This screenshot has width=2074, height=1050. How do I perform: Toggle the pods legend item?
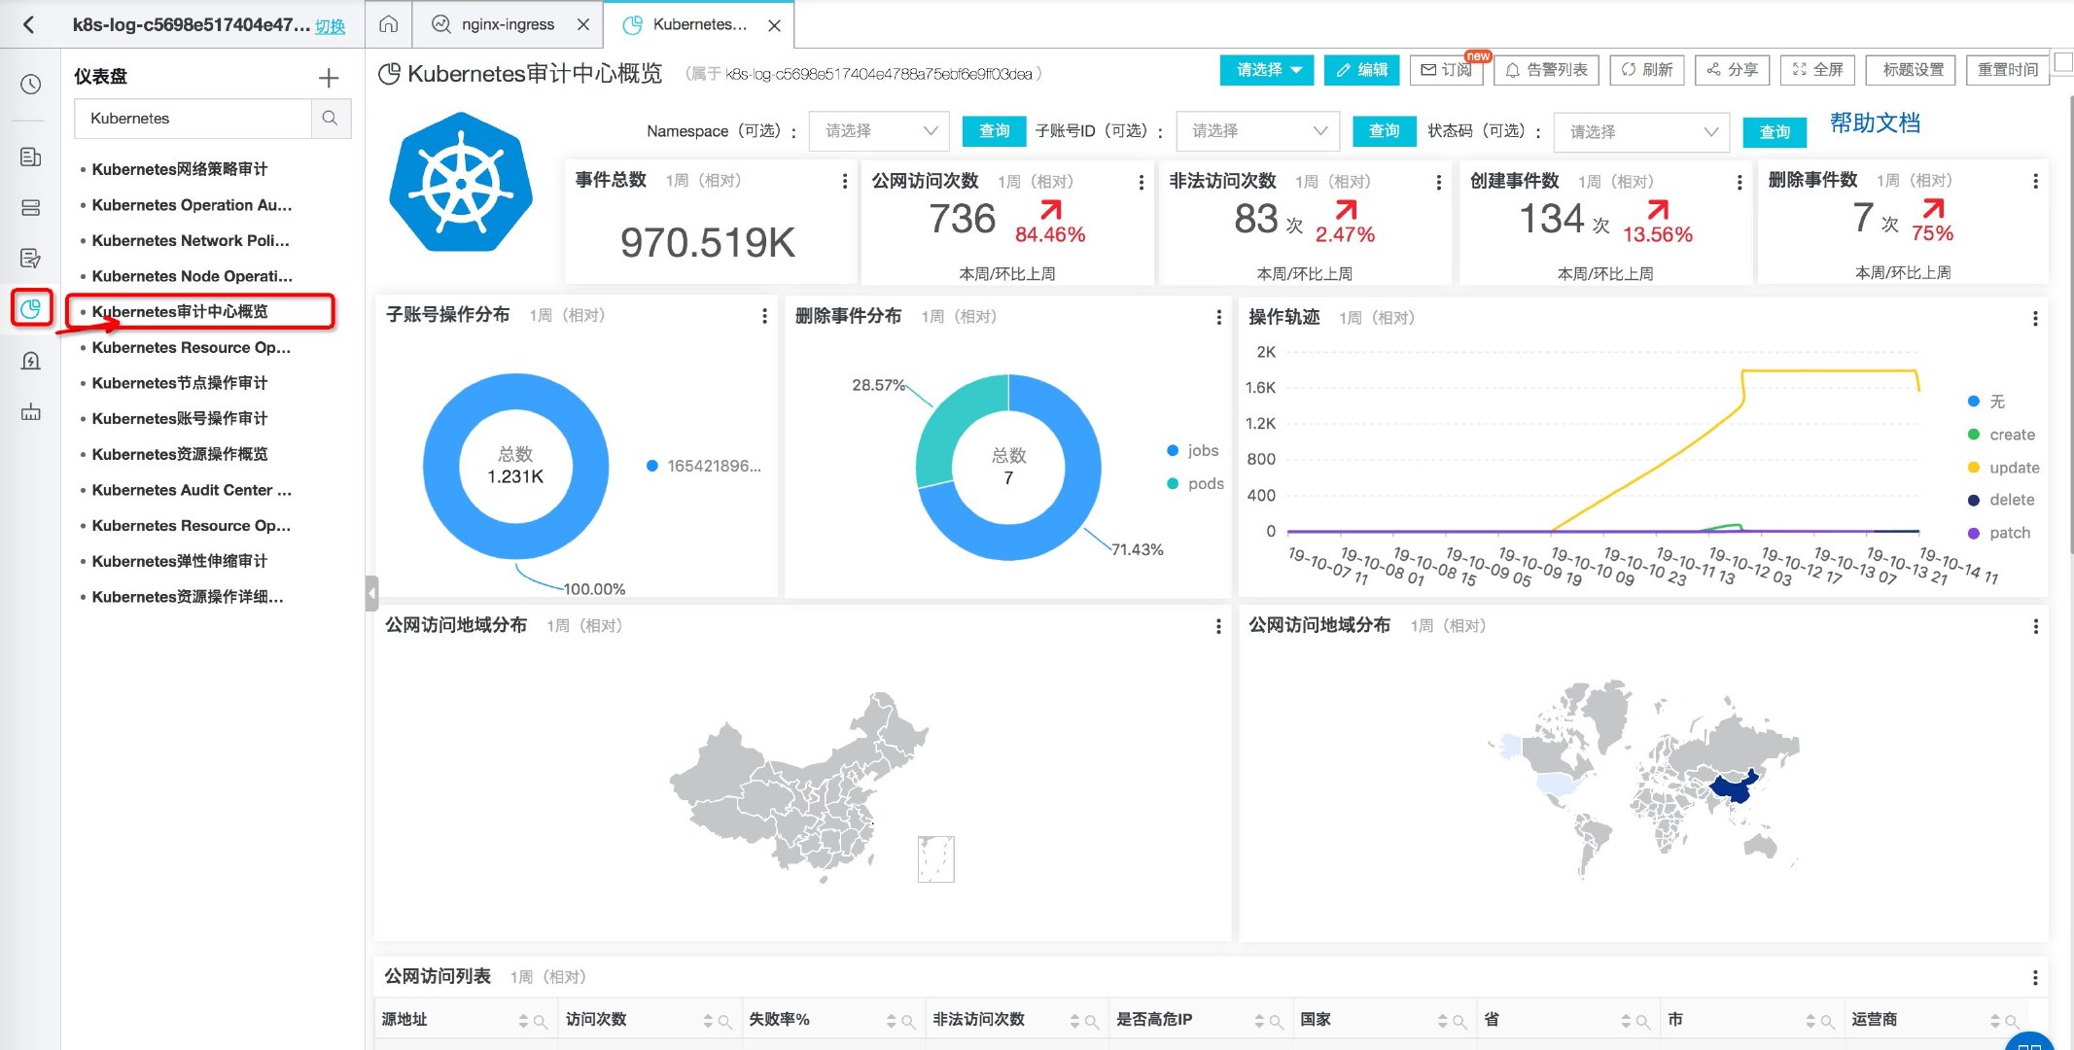click(x=1205, y=484)
